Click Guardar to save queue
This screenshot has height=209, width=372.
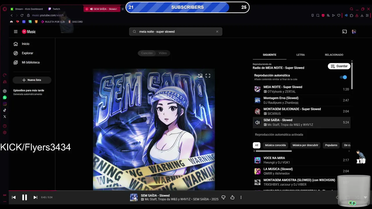point(339,66)
